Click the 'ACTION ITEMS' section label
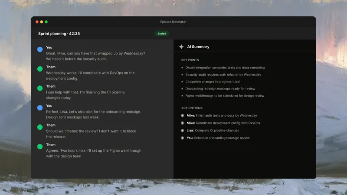Image resolution: width=347 pixels, height=195 pixels. 192,108
